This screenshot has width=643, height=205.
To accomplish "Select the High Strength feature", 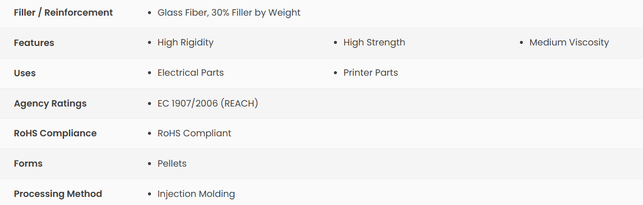I will tap(374, 43).
